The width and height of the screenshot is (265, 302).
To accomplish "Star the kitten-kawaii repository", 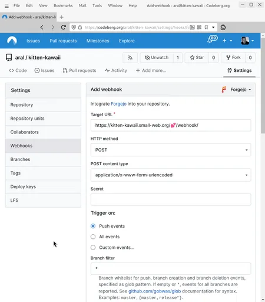I will click(197, 58).
